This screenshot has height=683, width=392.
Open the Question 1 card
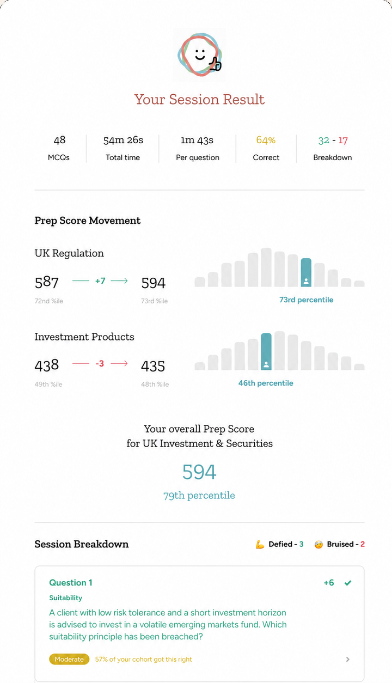pyautogui.click(x=199, y=624)
